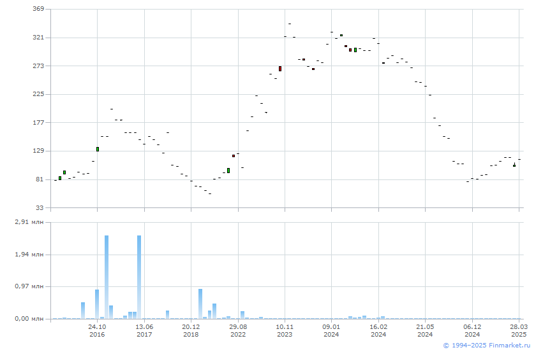
Task: Click the 06.12 2024 date label
Action: coord(472,330)
